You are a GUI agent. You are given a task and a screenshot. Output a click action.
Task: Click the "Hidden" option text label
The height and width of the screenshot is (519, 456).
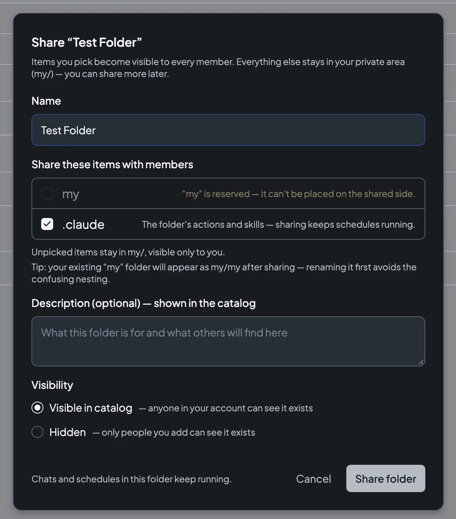tap(68, 432)
